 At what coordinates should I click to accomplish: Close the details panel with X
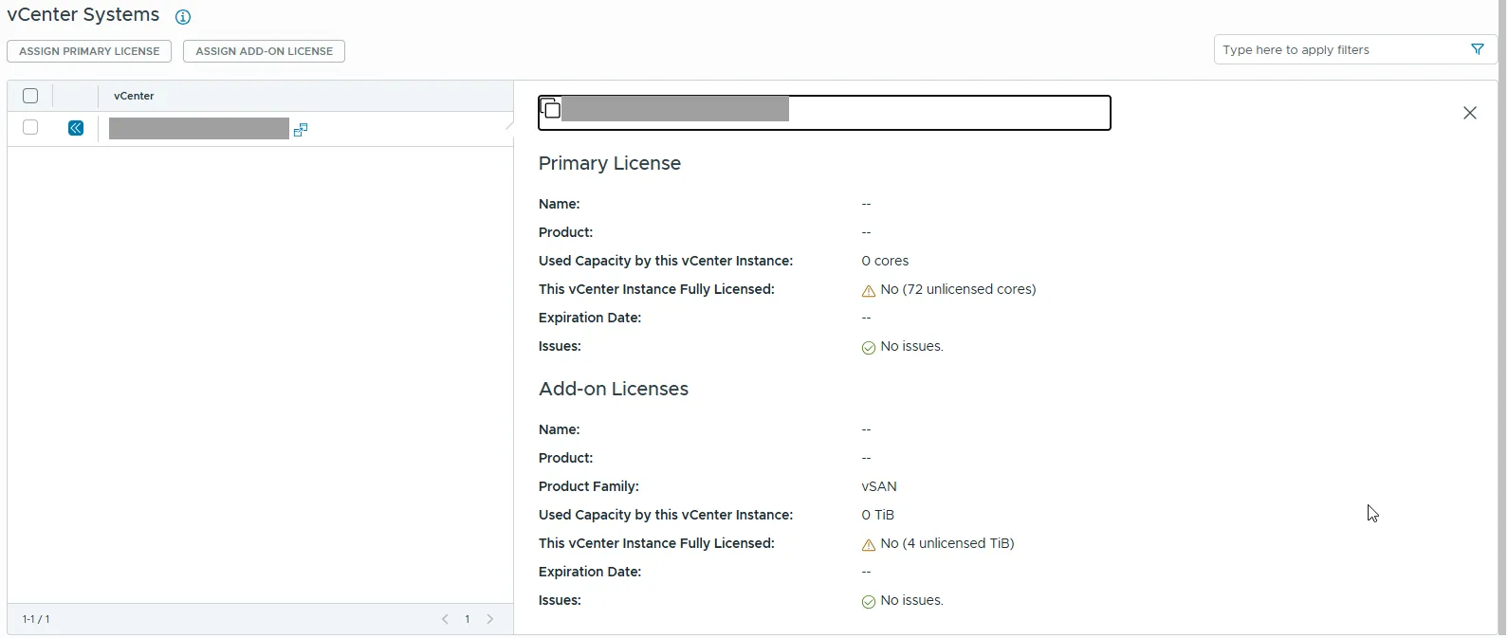tap(1470, 113)
